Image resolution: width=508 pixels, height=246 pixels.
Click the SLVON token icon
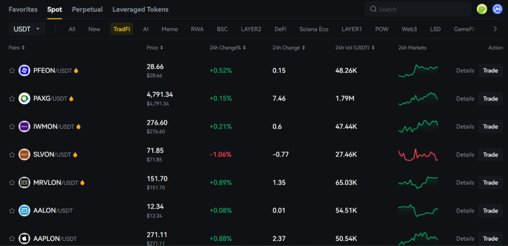pos(24,155)
